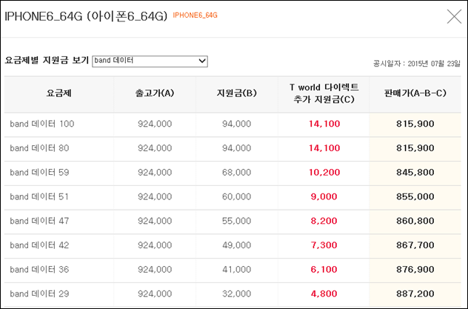Select the band 데이터 80 plan row
The width and height of the screenshot is (468, 309).
tap(233, 148)
